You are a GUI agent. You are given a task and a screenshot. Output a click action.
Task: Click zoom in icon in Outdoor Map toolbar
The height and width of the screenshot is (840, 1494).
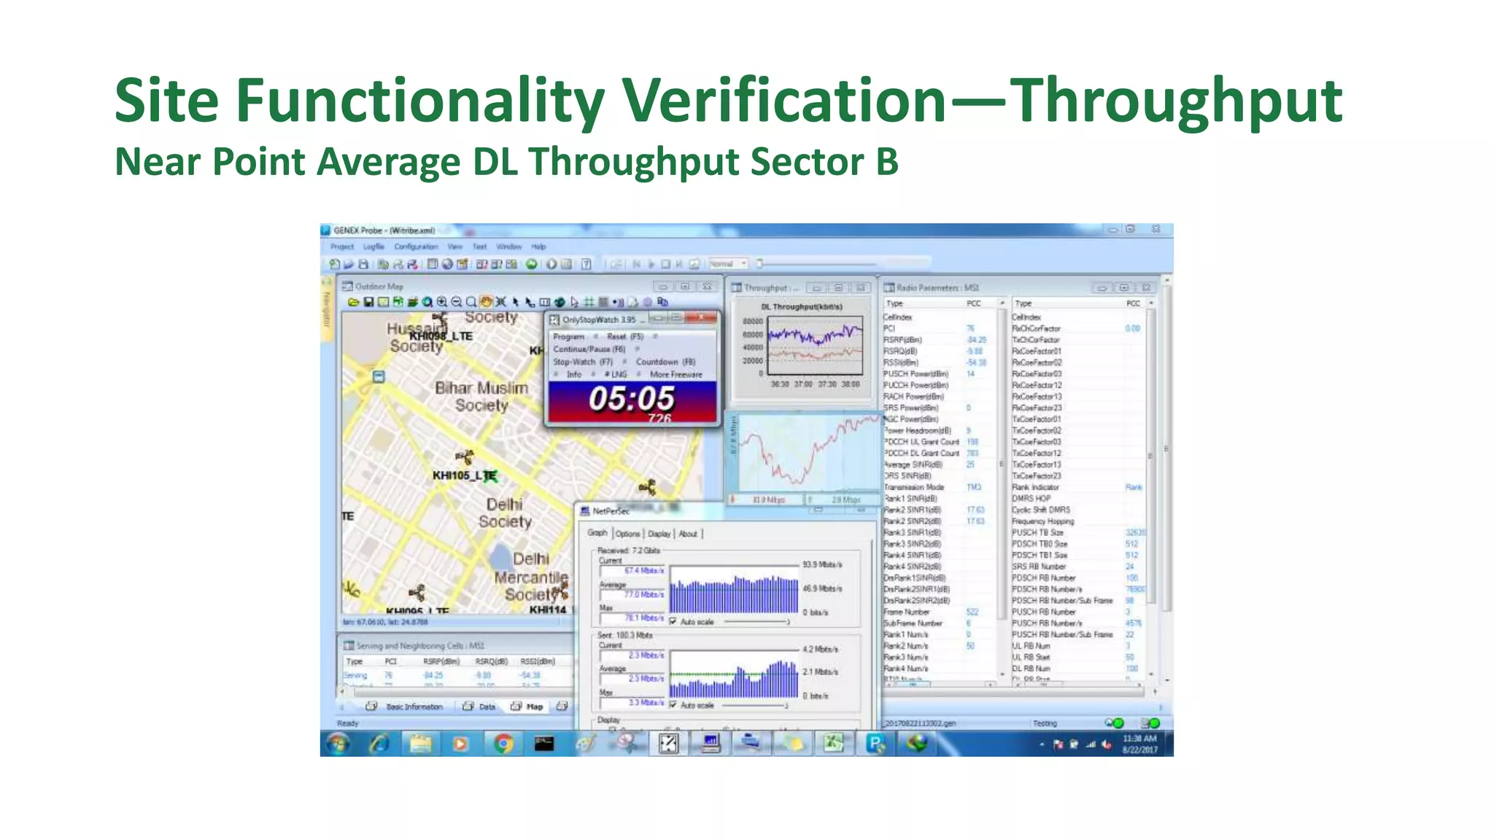coord(442,302)
